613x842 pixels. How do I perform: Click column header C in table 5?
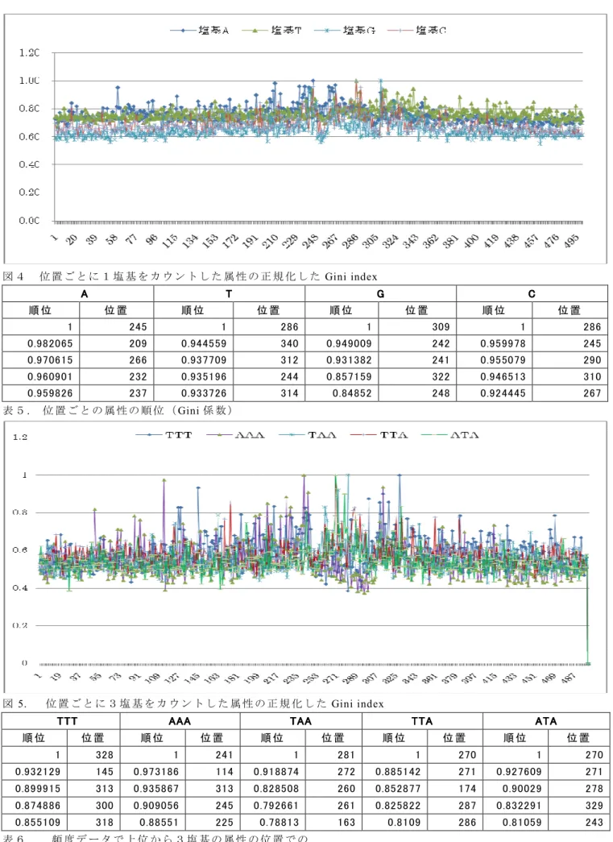(x=532, y=294)
